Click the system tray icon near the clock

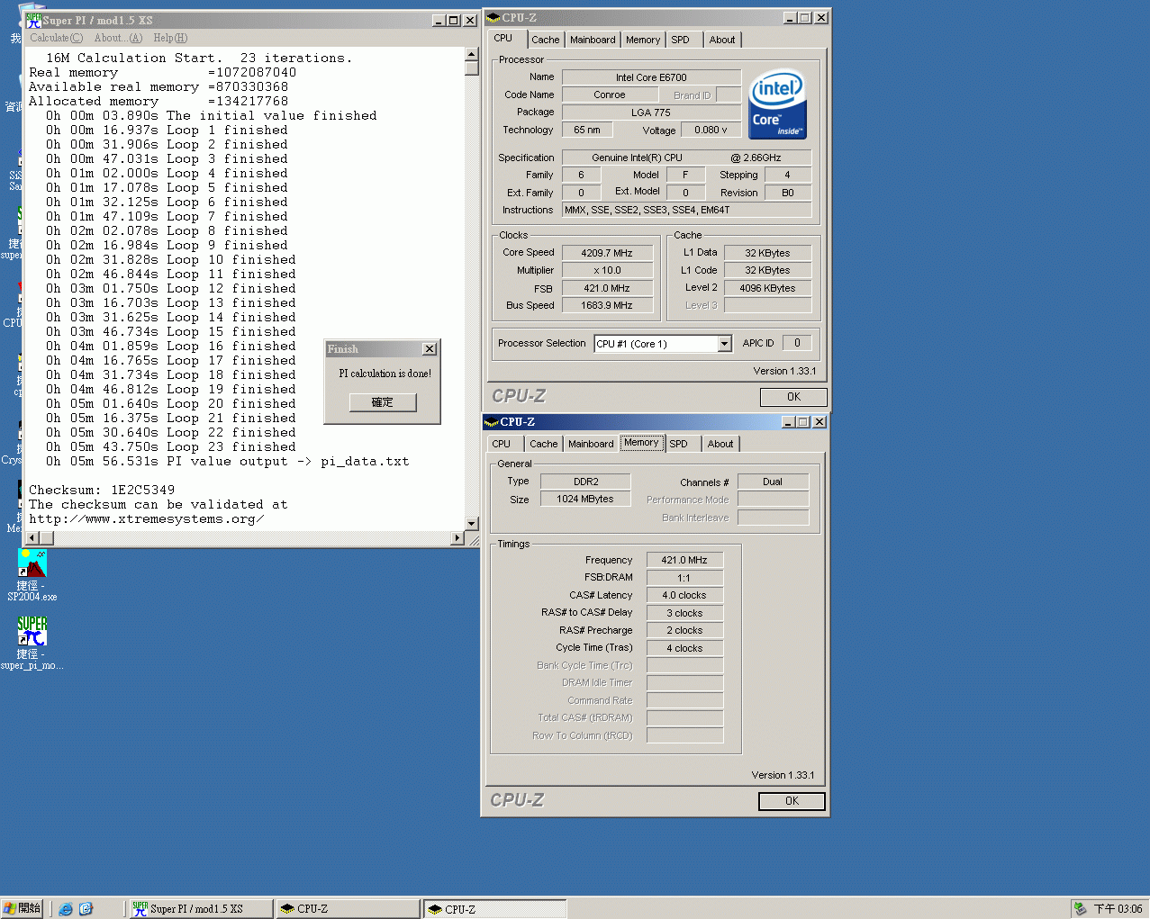tap(1080, 909)
